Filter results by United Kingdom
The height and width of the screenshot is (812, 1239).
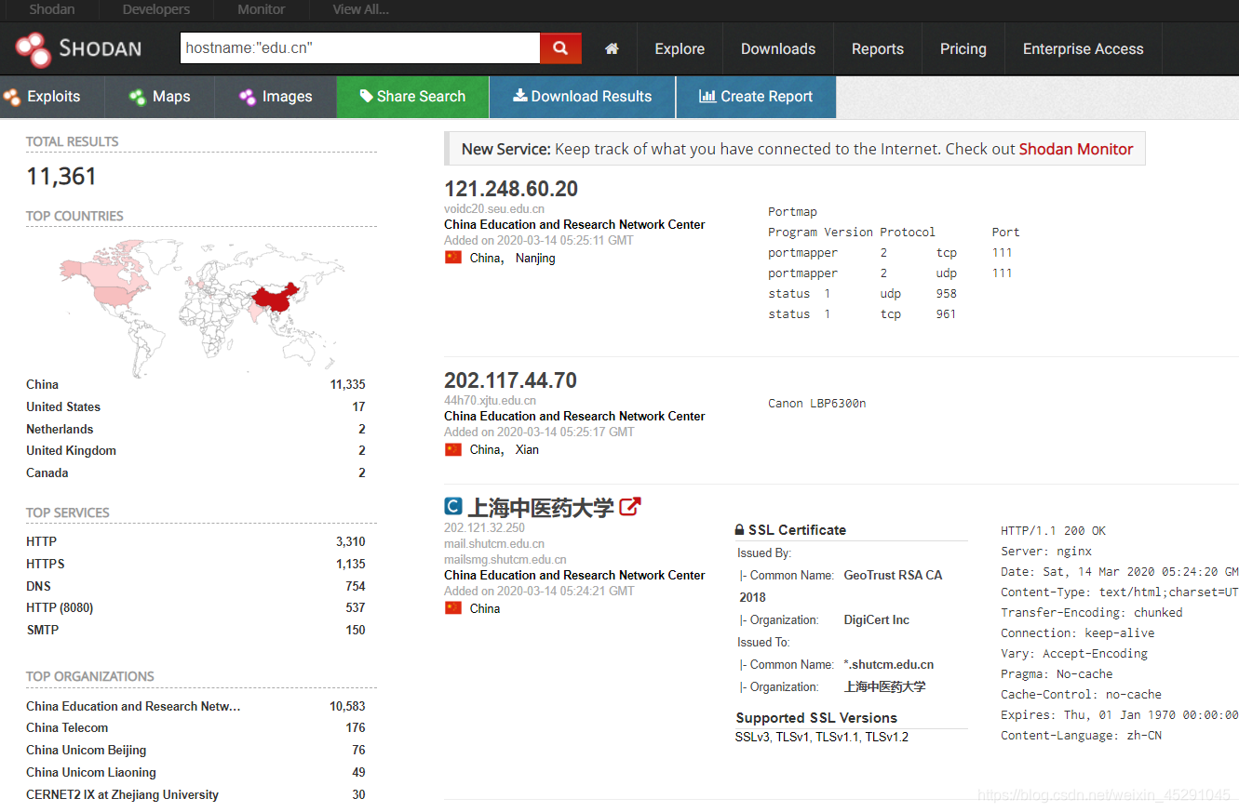coord(71,450)
